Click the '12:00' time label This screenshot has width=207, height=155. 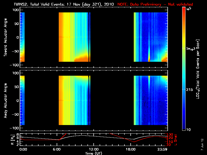tap(94, 150)
